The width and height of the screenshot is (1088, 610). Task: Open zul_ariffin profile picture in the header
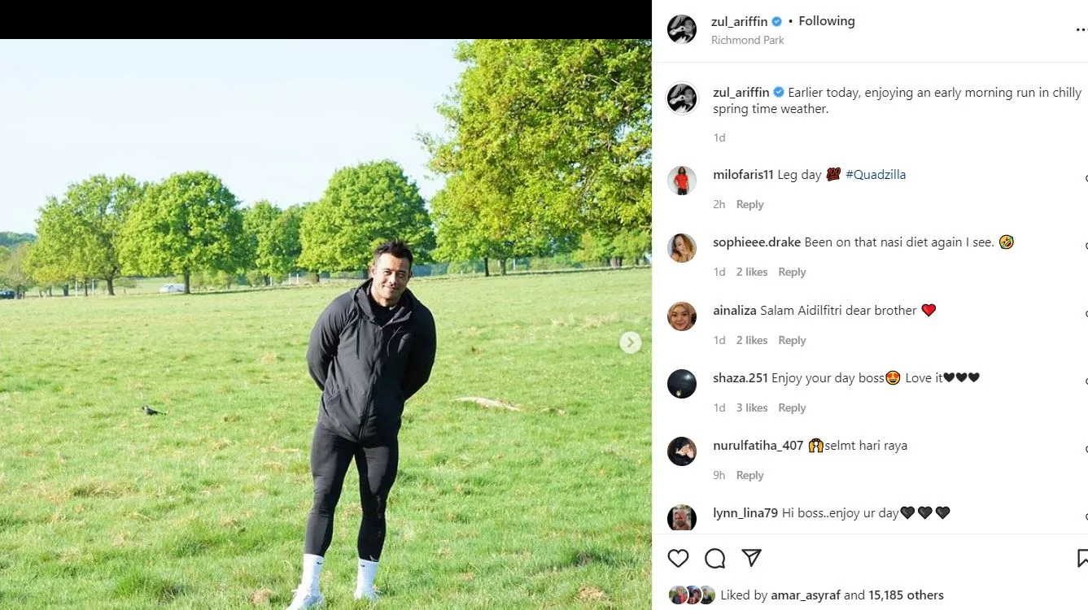tap(682, 29)
